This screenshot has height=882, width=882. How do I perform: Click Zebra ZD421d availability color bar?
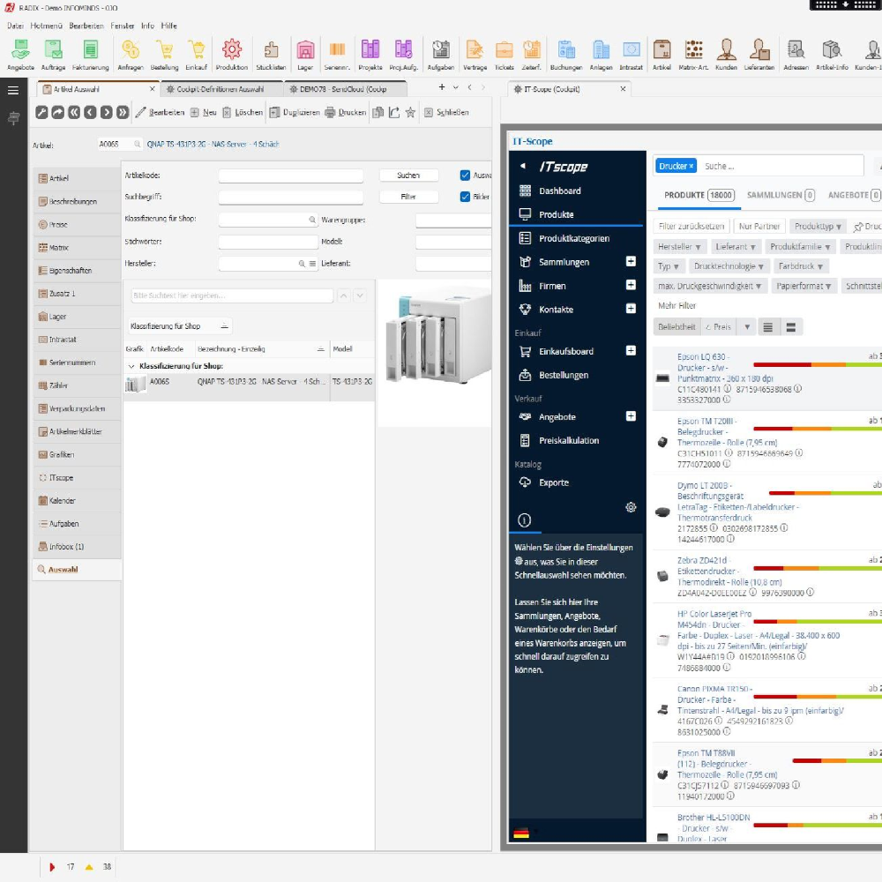pos(818,569)
